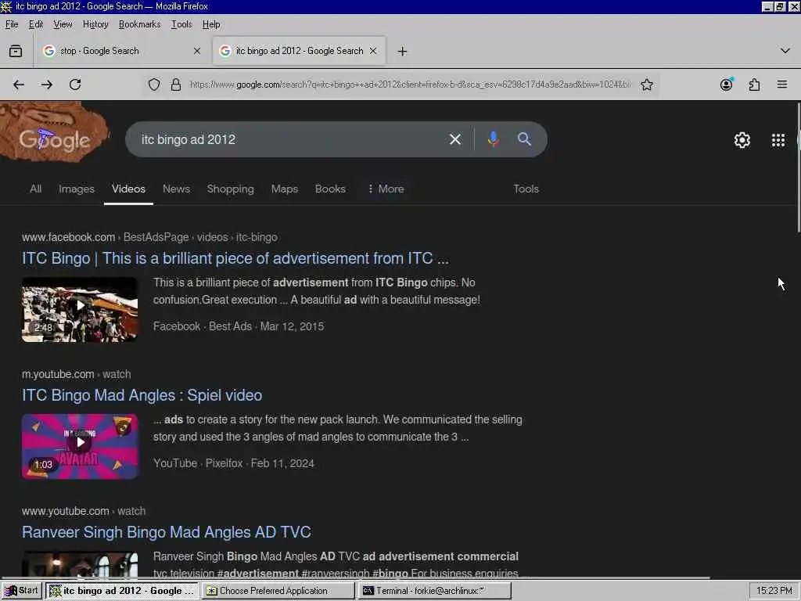Reload the page with the refresh icon
This screenshot has height=601, width=801.
coord(75,85)
